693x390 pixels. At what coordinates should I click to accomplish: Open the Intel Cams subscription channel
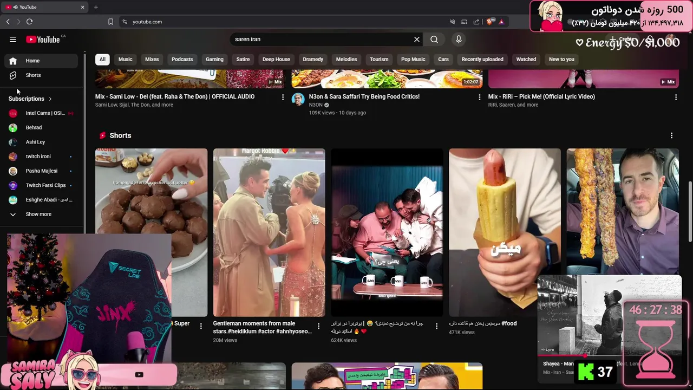[x=42, y=113]
